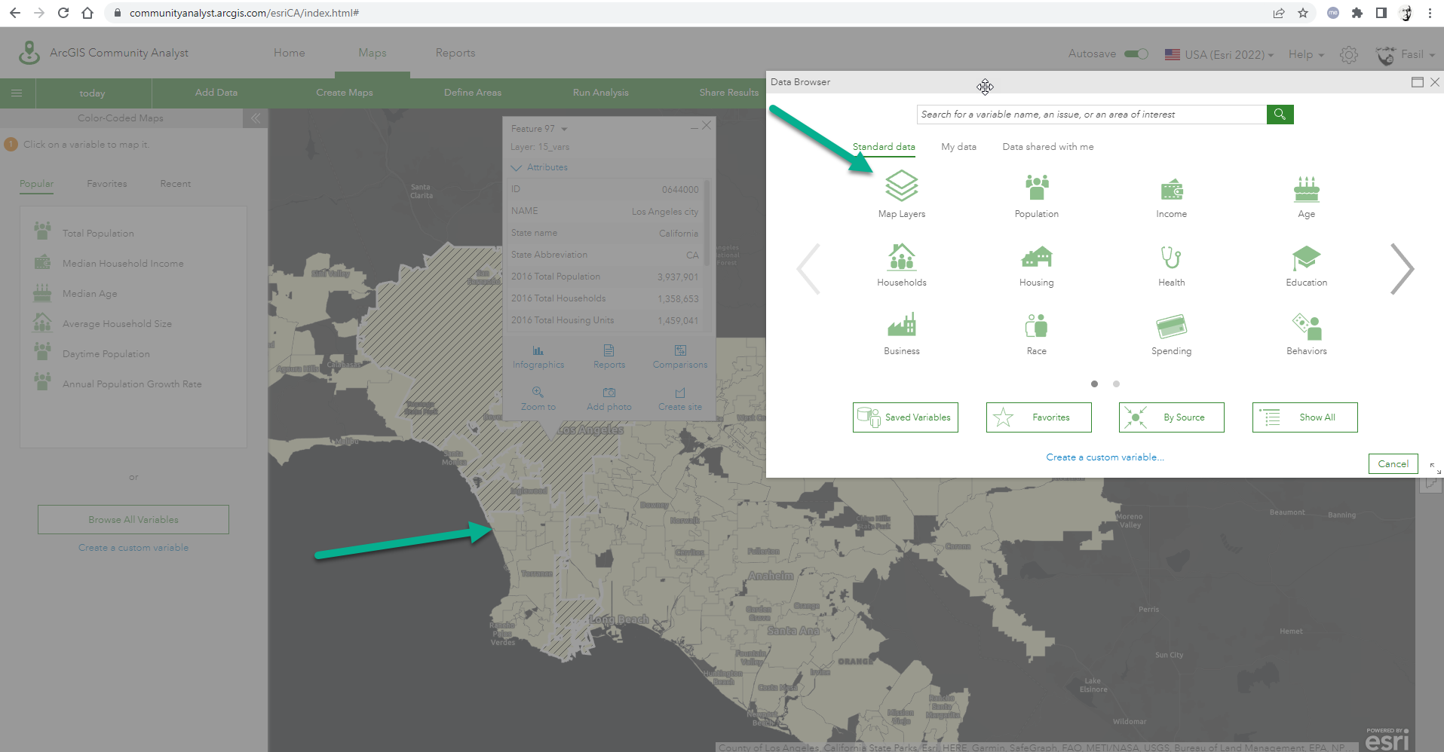Select the Behaviors data category
The width and height of the screenshot is (1444, 752).
[1305, 330]
